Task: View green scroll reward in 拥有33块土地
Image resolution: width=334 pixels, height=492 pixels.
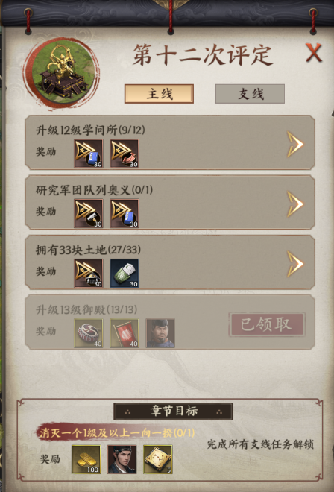Action: [125, 274]
